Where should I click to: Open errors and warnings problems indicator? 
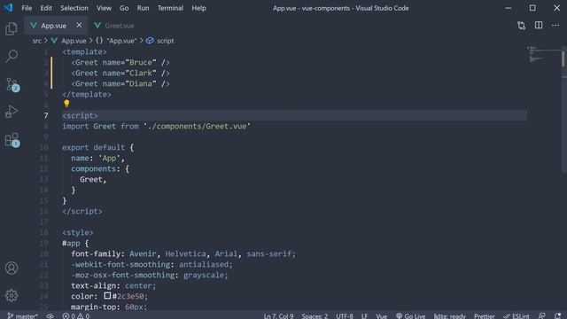point(76,315)
